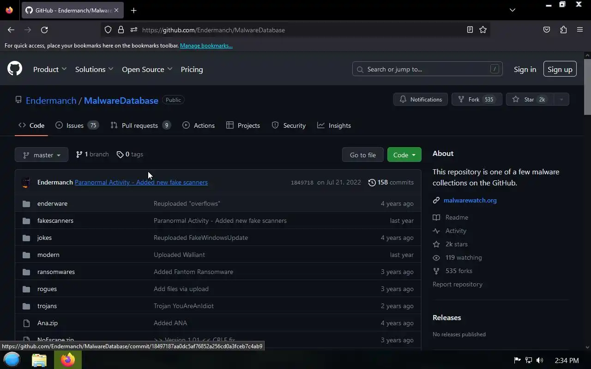The image size is (591, 369).
Task: Open the Firefox hamburger application menu
Action: pyautogui.click(x=580, y=30)
